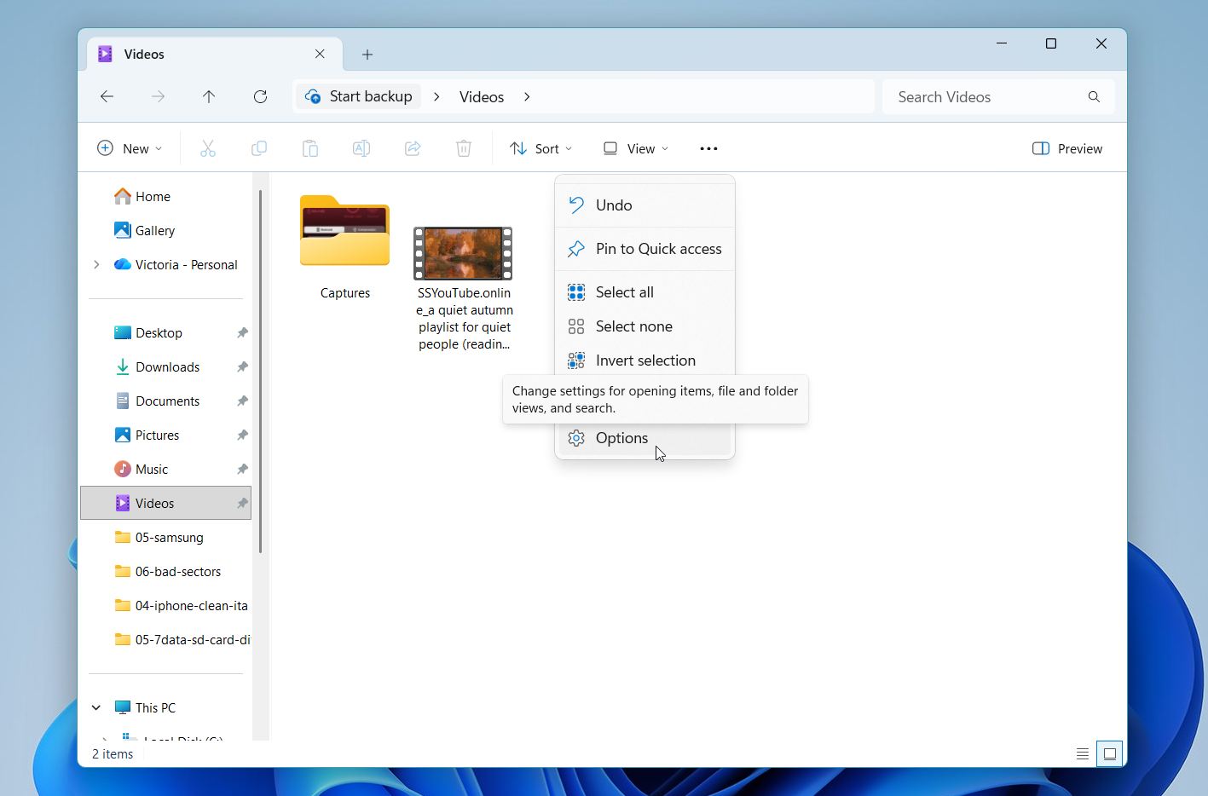Viewport: 1208px width, 796px height.
Task: Open the Sort dropdown
Action: coord(540,148)
